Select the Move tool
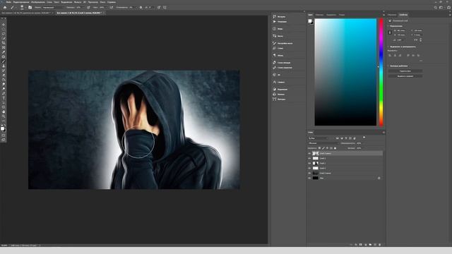The image size is (452, 254). [x=4, y=24]
